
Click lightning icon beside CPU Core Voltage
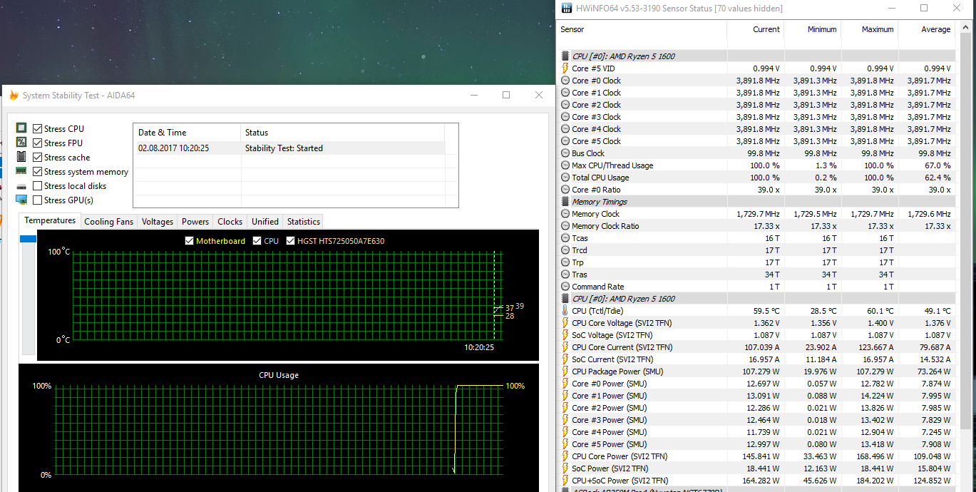point(565,323)
